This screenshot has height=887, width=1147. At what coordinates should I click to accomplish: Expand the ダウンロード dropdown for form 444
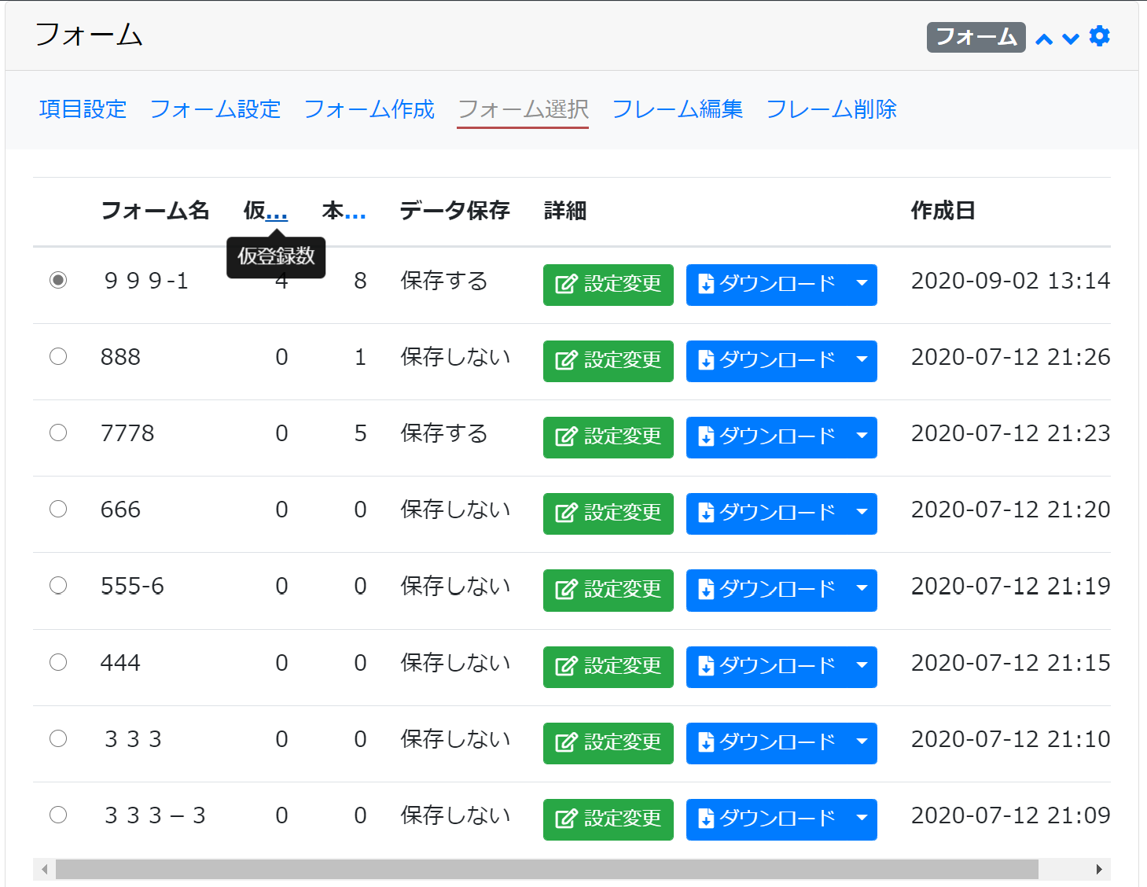(861, 666)
